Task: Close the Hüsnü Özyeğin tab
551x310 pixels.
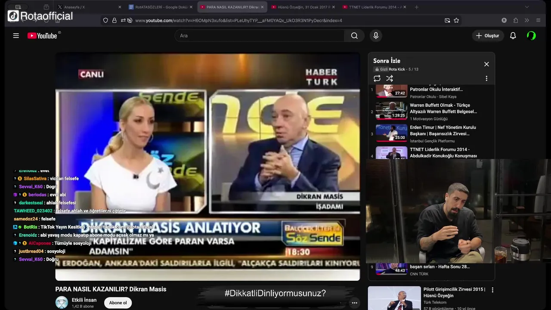Action: pyautogui.click(x=333, y=7)
